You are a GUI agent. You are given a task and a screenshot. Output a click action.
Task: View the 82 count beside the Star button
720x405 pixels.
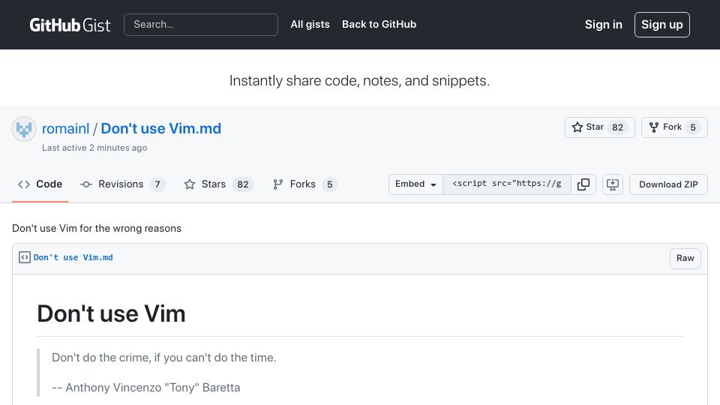617,127
